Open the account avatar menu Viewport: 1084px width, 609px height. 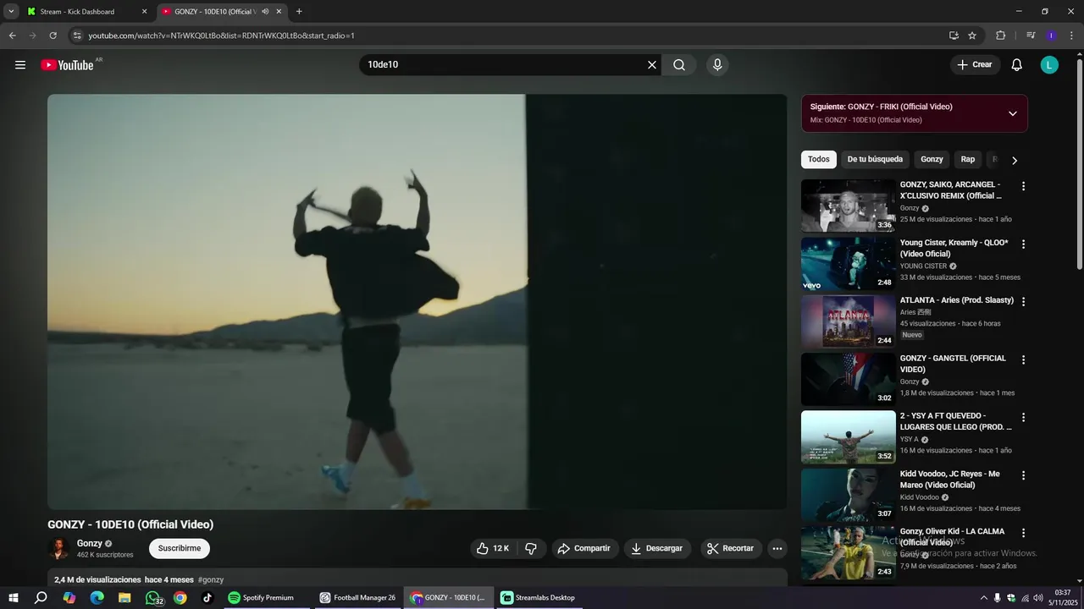click(x=1049, y=65)
